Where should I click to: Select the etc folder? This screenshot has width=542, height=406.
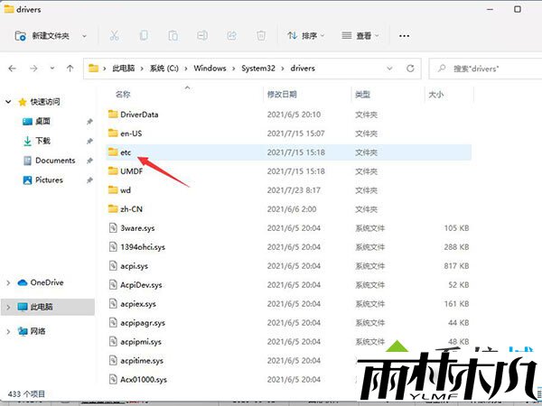(126, 152)
